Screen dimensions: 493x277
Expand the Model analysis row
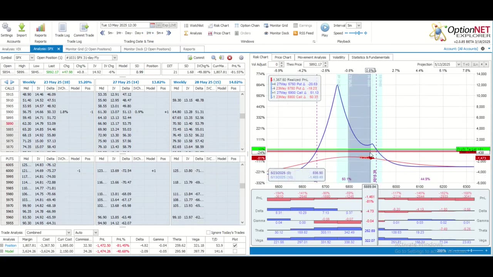[x=2, y=251]
